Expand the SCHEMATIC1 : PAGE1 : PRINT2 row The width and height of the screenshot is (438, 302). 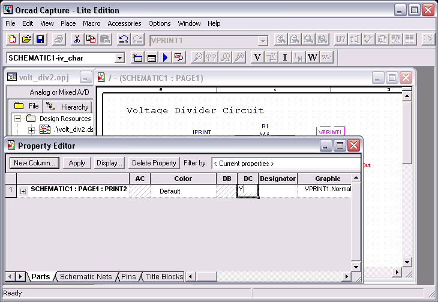click(23, 191)
